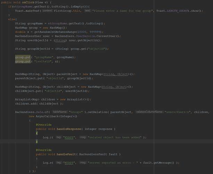Click Data in Backendless.Data.of
The image size is (213, 174).
[x=39, y=112]
